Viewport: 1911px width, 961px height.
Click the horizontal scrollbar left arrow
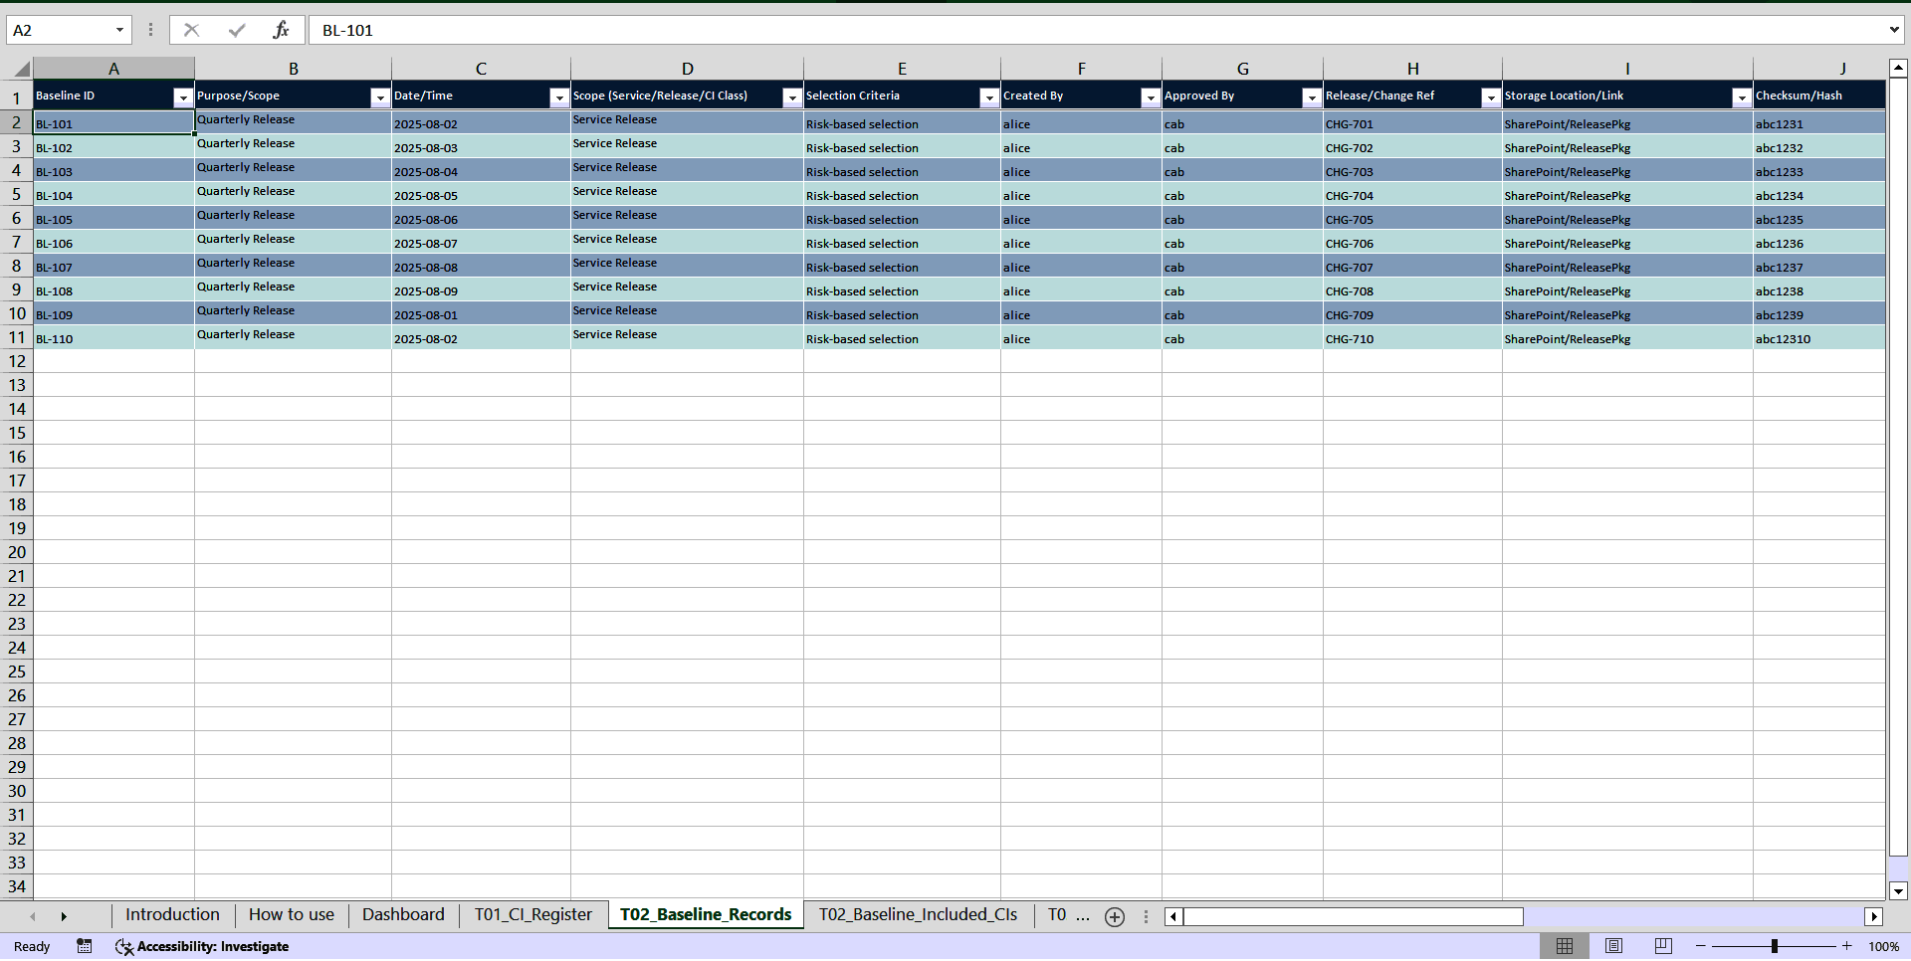1173,916
